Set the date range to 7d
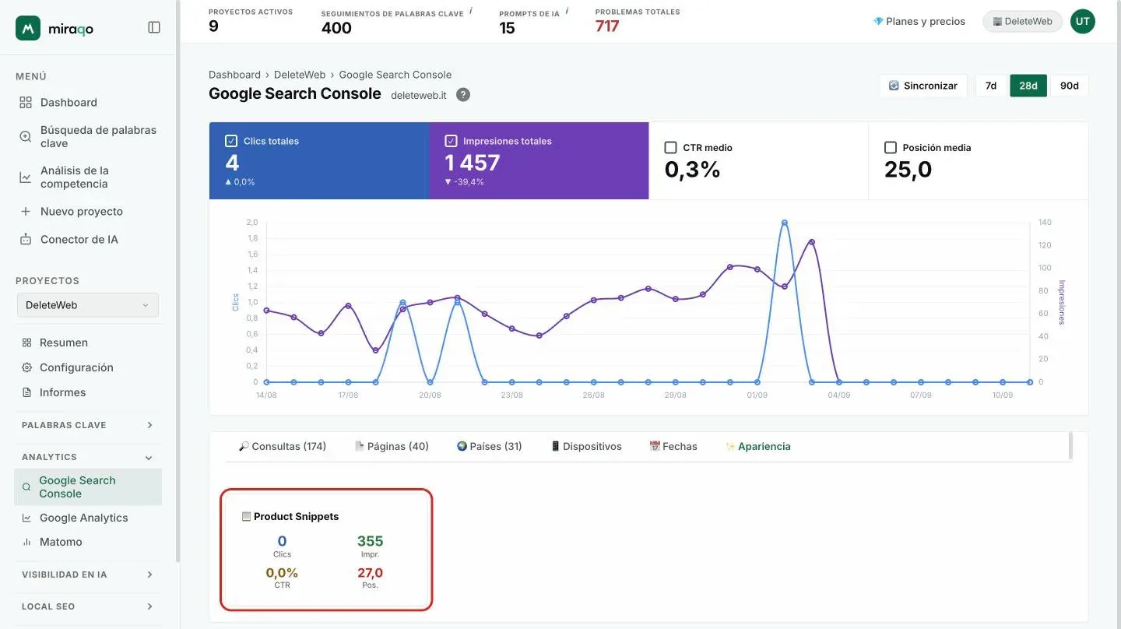The image size is (1121, 629). click(991, 86)
